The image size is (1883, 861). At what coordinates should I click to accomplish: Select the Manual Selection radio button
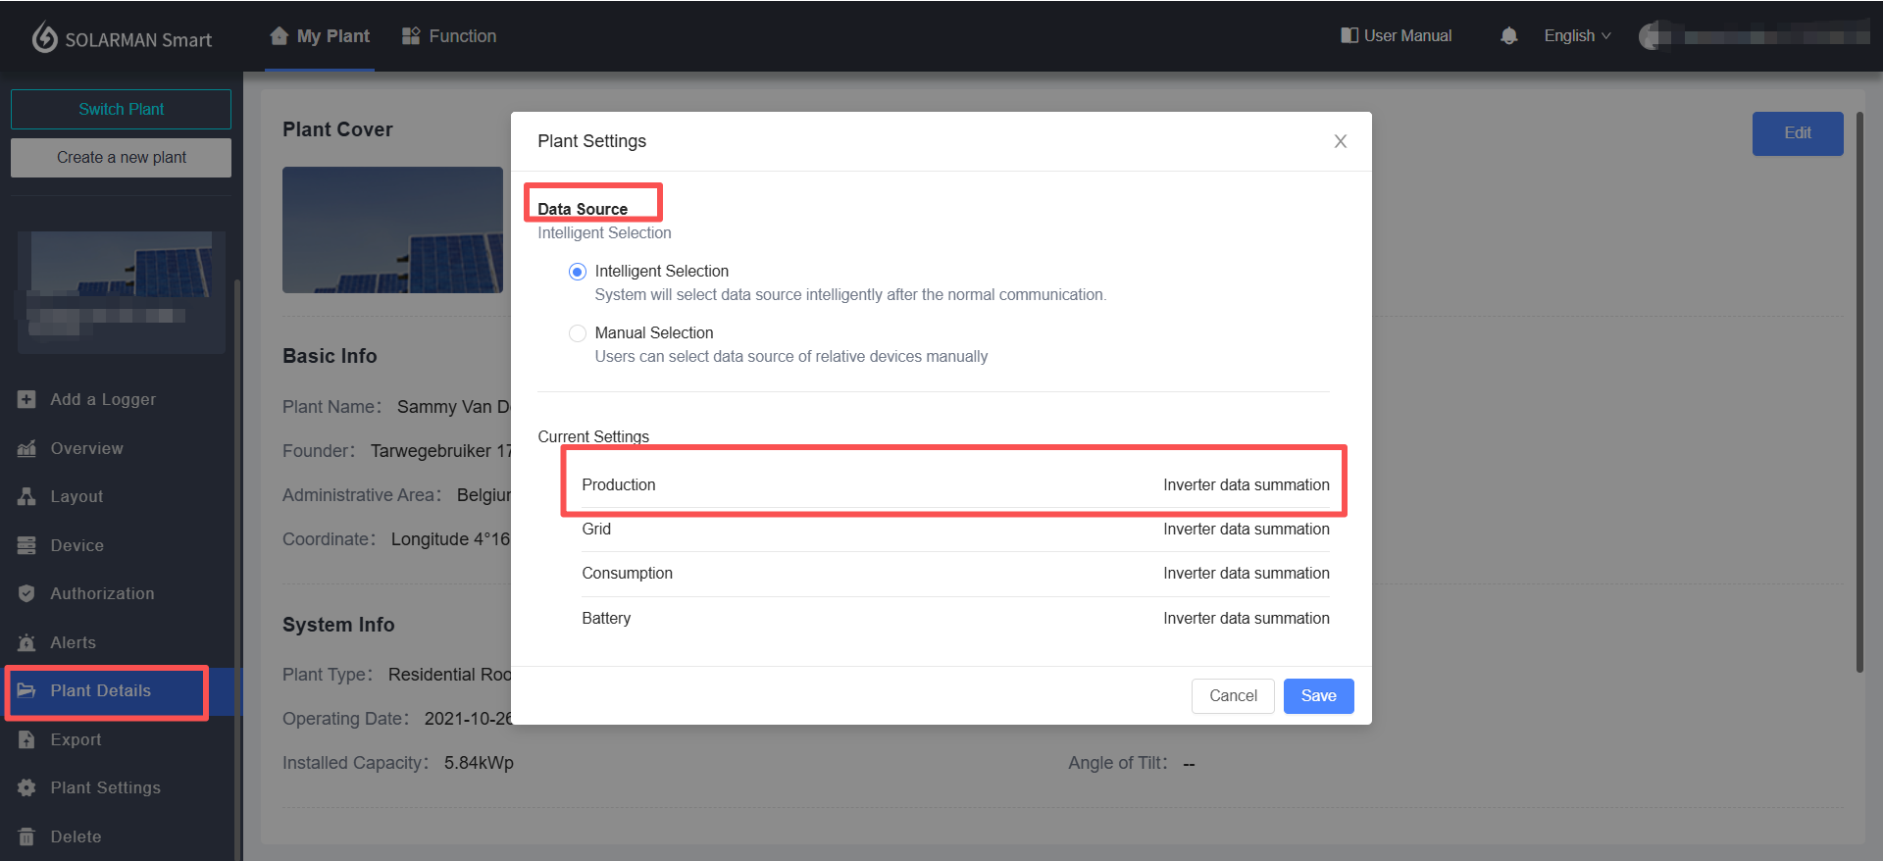click(x=578, y=333)
